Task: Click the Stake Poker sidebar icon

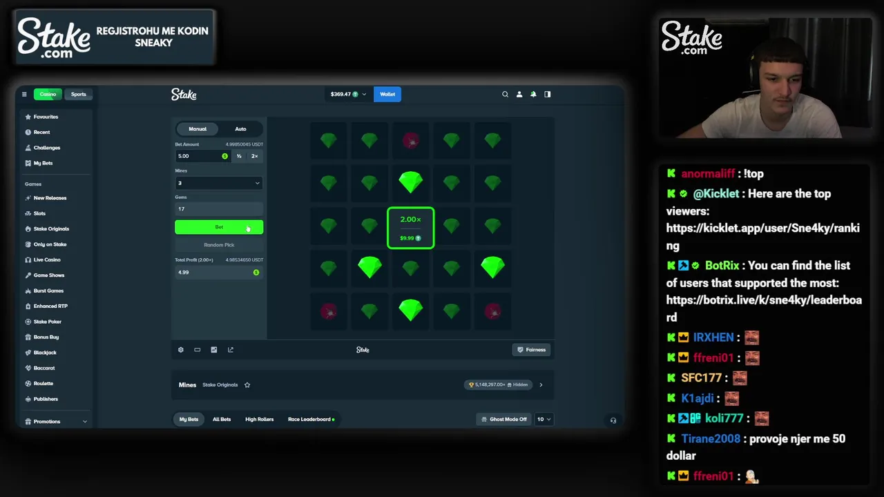Action: [x=28, y=322]
